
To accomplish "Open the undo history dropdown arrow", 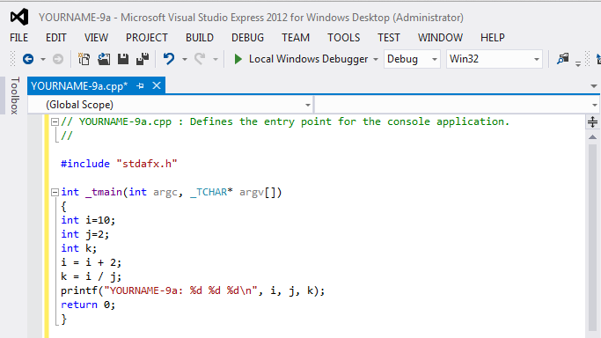I will coord(185,59).
